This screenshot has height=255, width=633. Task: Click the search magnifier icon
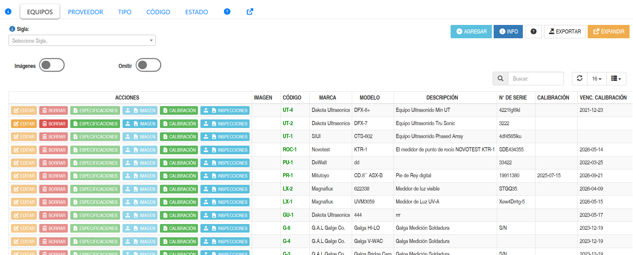[500, 78]
